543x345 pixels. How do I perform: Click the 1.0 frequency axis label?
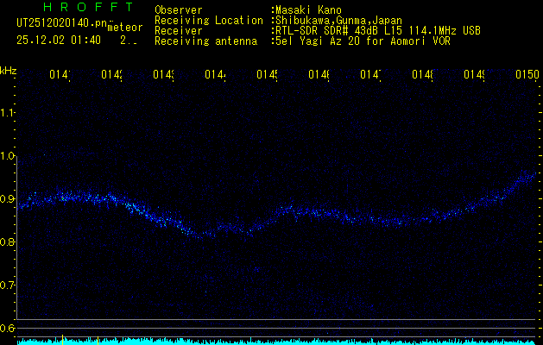click(8, 156)
